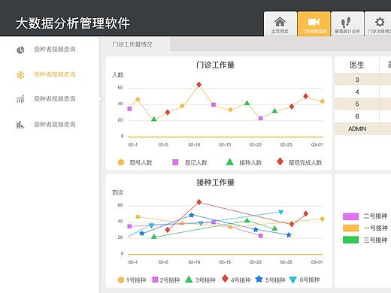Select doctor row 6 in table
Image resolution: width=391 pixels, height=293 pixels.
coord(362,116)
